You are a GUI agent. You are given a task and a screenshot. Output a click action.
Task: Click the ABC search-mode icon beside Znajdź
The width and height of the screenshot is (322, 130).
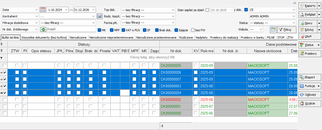point(44,29)
